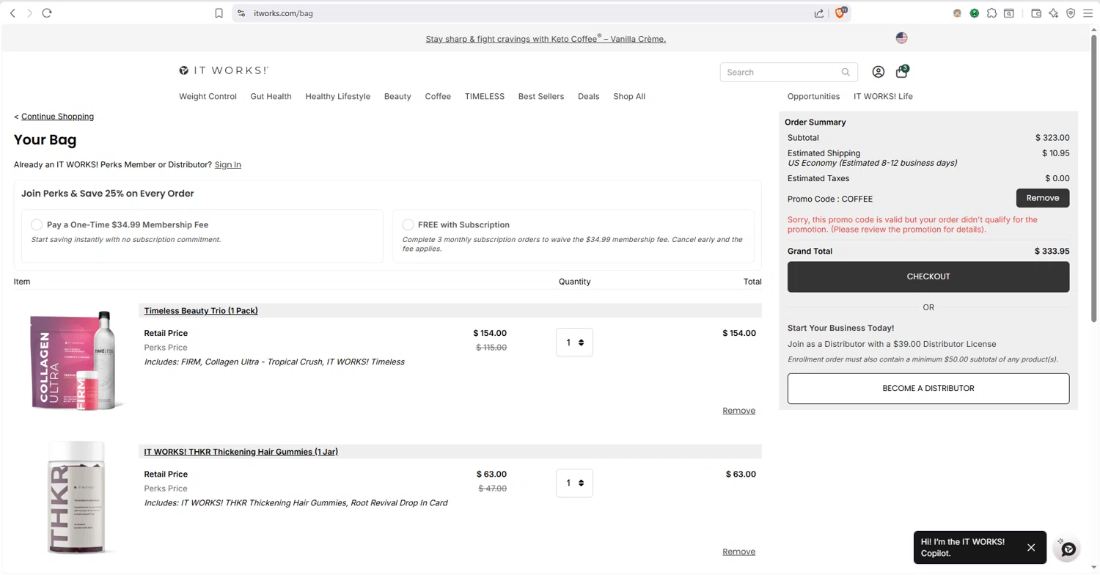The height and width of the screenshot is (575, 1100).
Task: Open quantity dropdown for Timeless Beauty Trio
Action: coord(574,343)
